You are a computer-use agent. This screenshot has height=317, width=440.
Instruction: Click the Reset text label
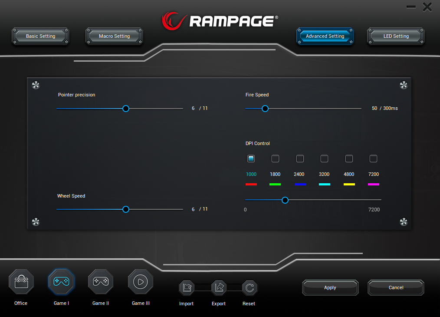coord(249,304)
